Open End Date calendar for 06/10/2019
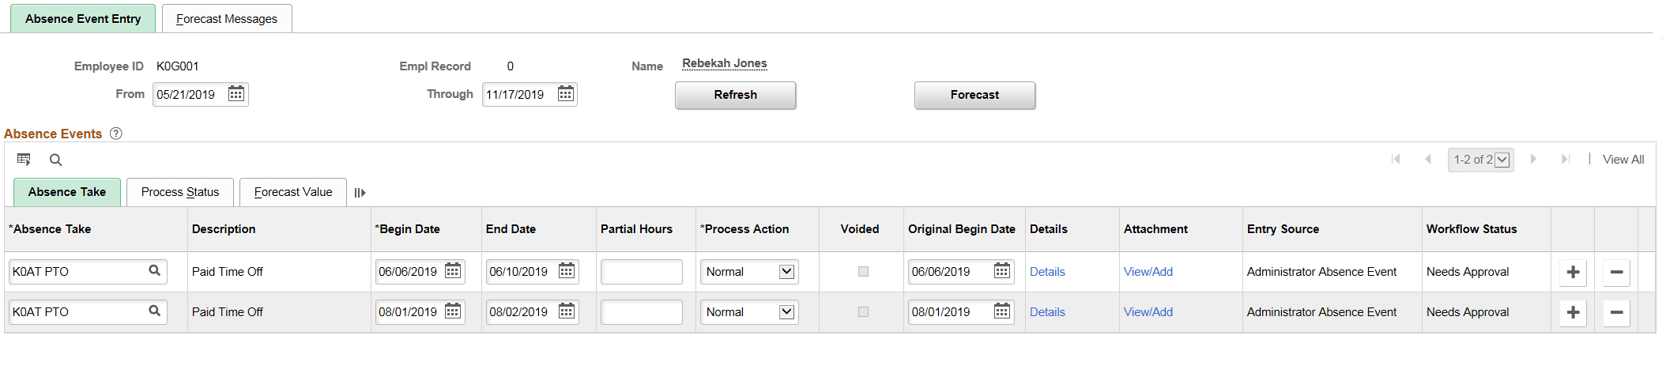1666x392 pixels. (x=567, y=271)
